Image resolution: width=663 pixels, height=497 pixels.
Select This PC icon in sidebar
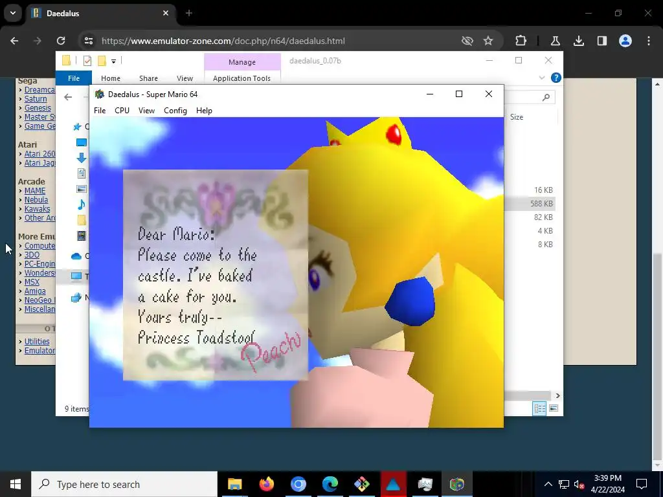[x=76, y=276]
